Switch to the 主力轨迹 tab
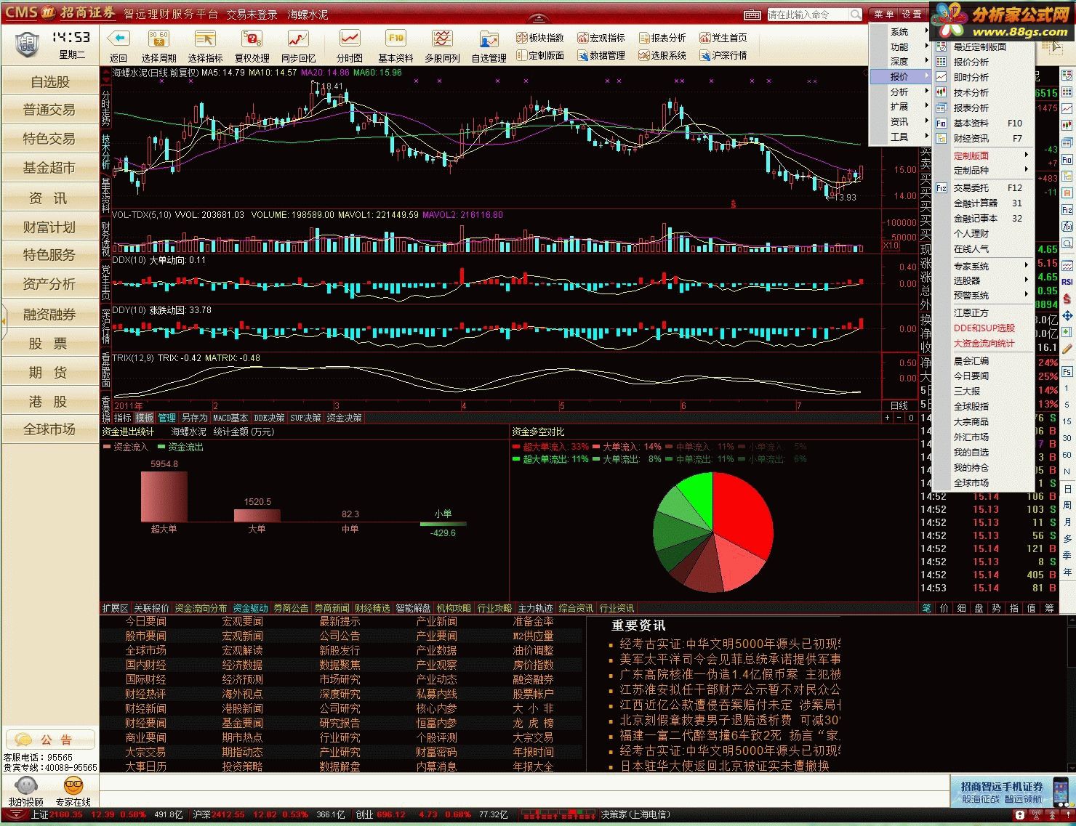This screenshot has height=826, width=1076. [x=535, y=608]
